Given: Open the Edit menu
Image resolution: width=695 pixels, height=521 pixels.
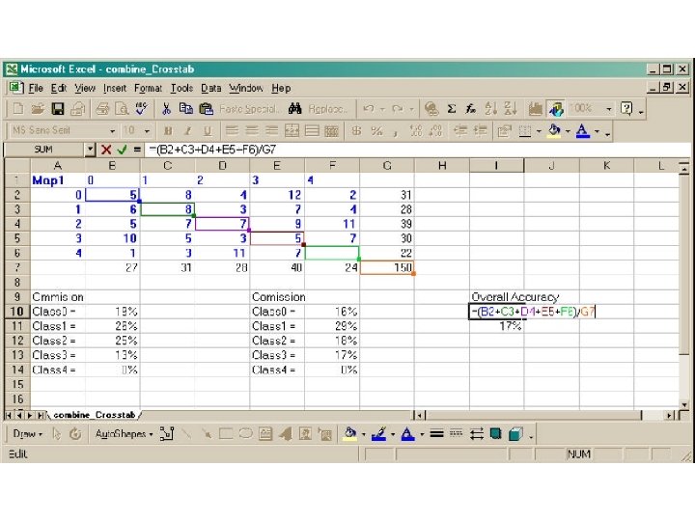Looking at the screenshot, I should point(59,88).
